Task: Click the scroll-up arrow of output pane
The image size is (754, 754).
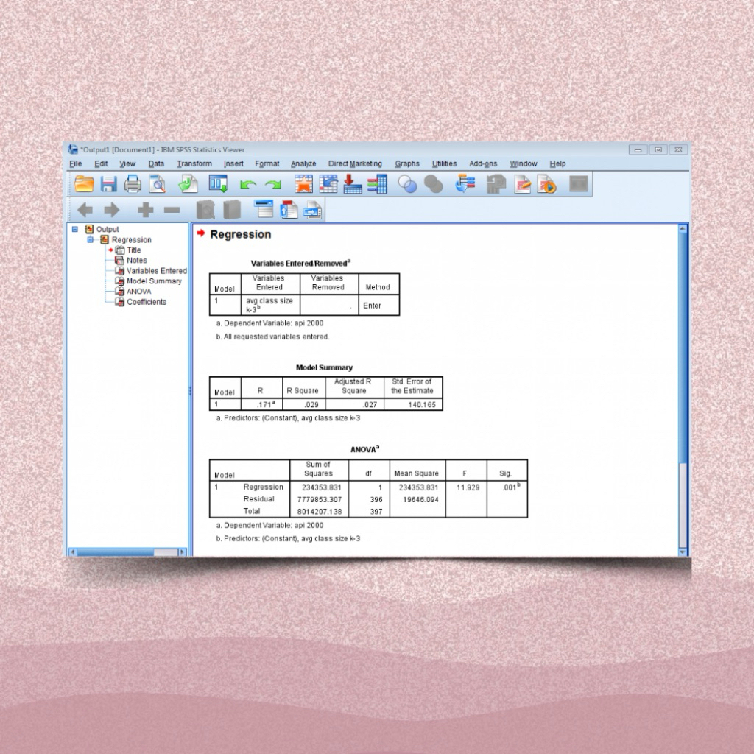Action: pyautogui.click(x=683, y=228)
